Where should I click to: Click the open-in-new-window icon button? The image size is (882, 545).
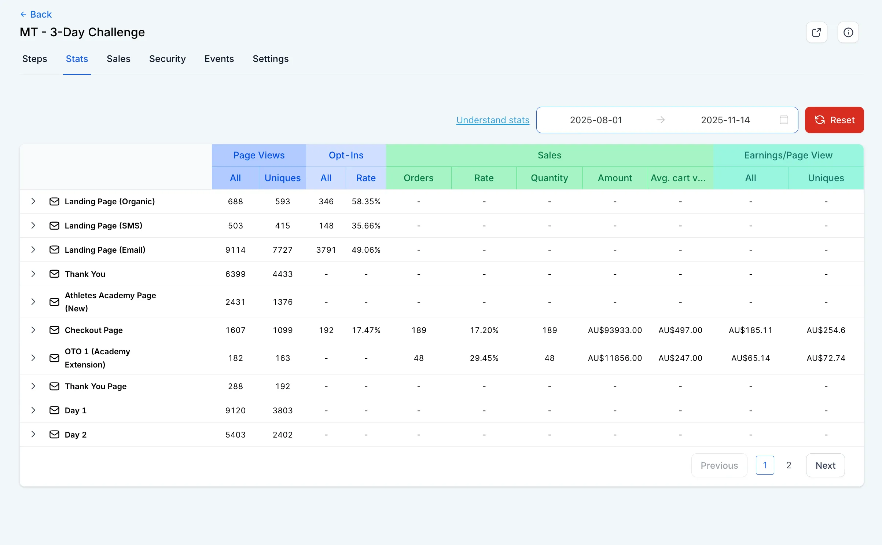point(816,32)
